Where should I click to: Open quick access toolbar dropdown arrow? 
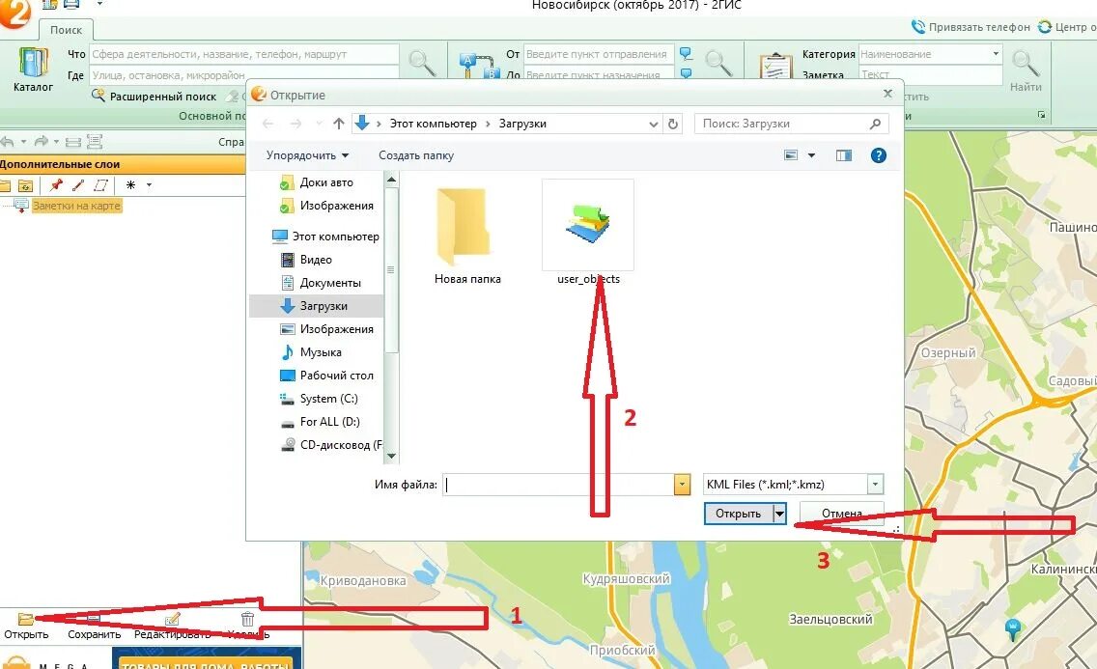tap(99, 4)
